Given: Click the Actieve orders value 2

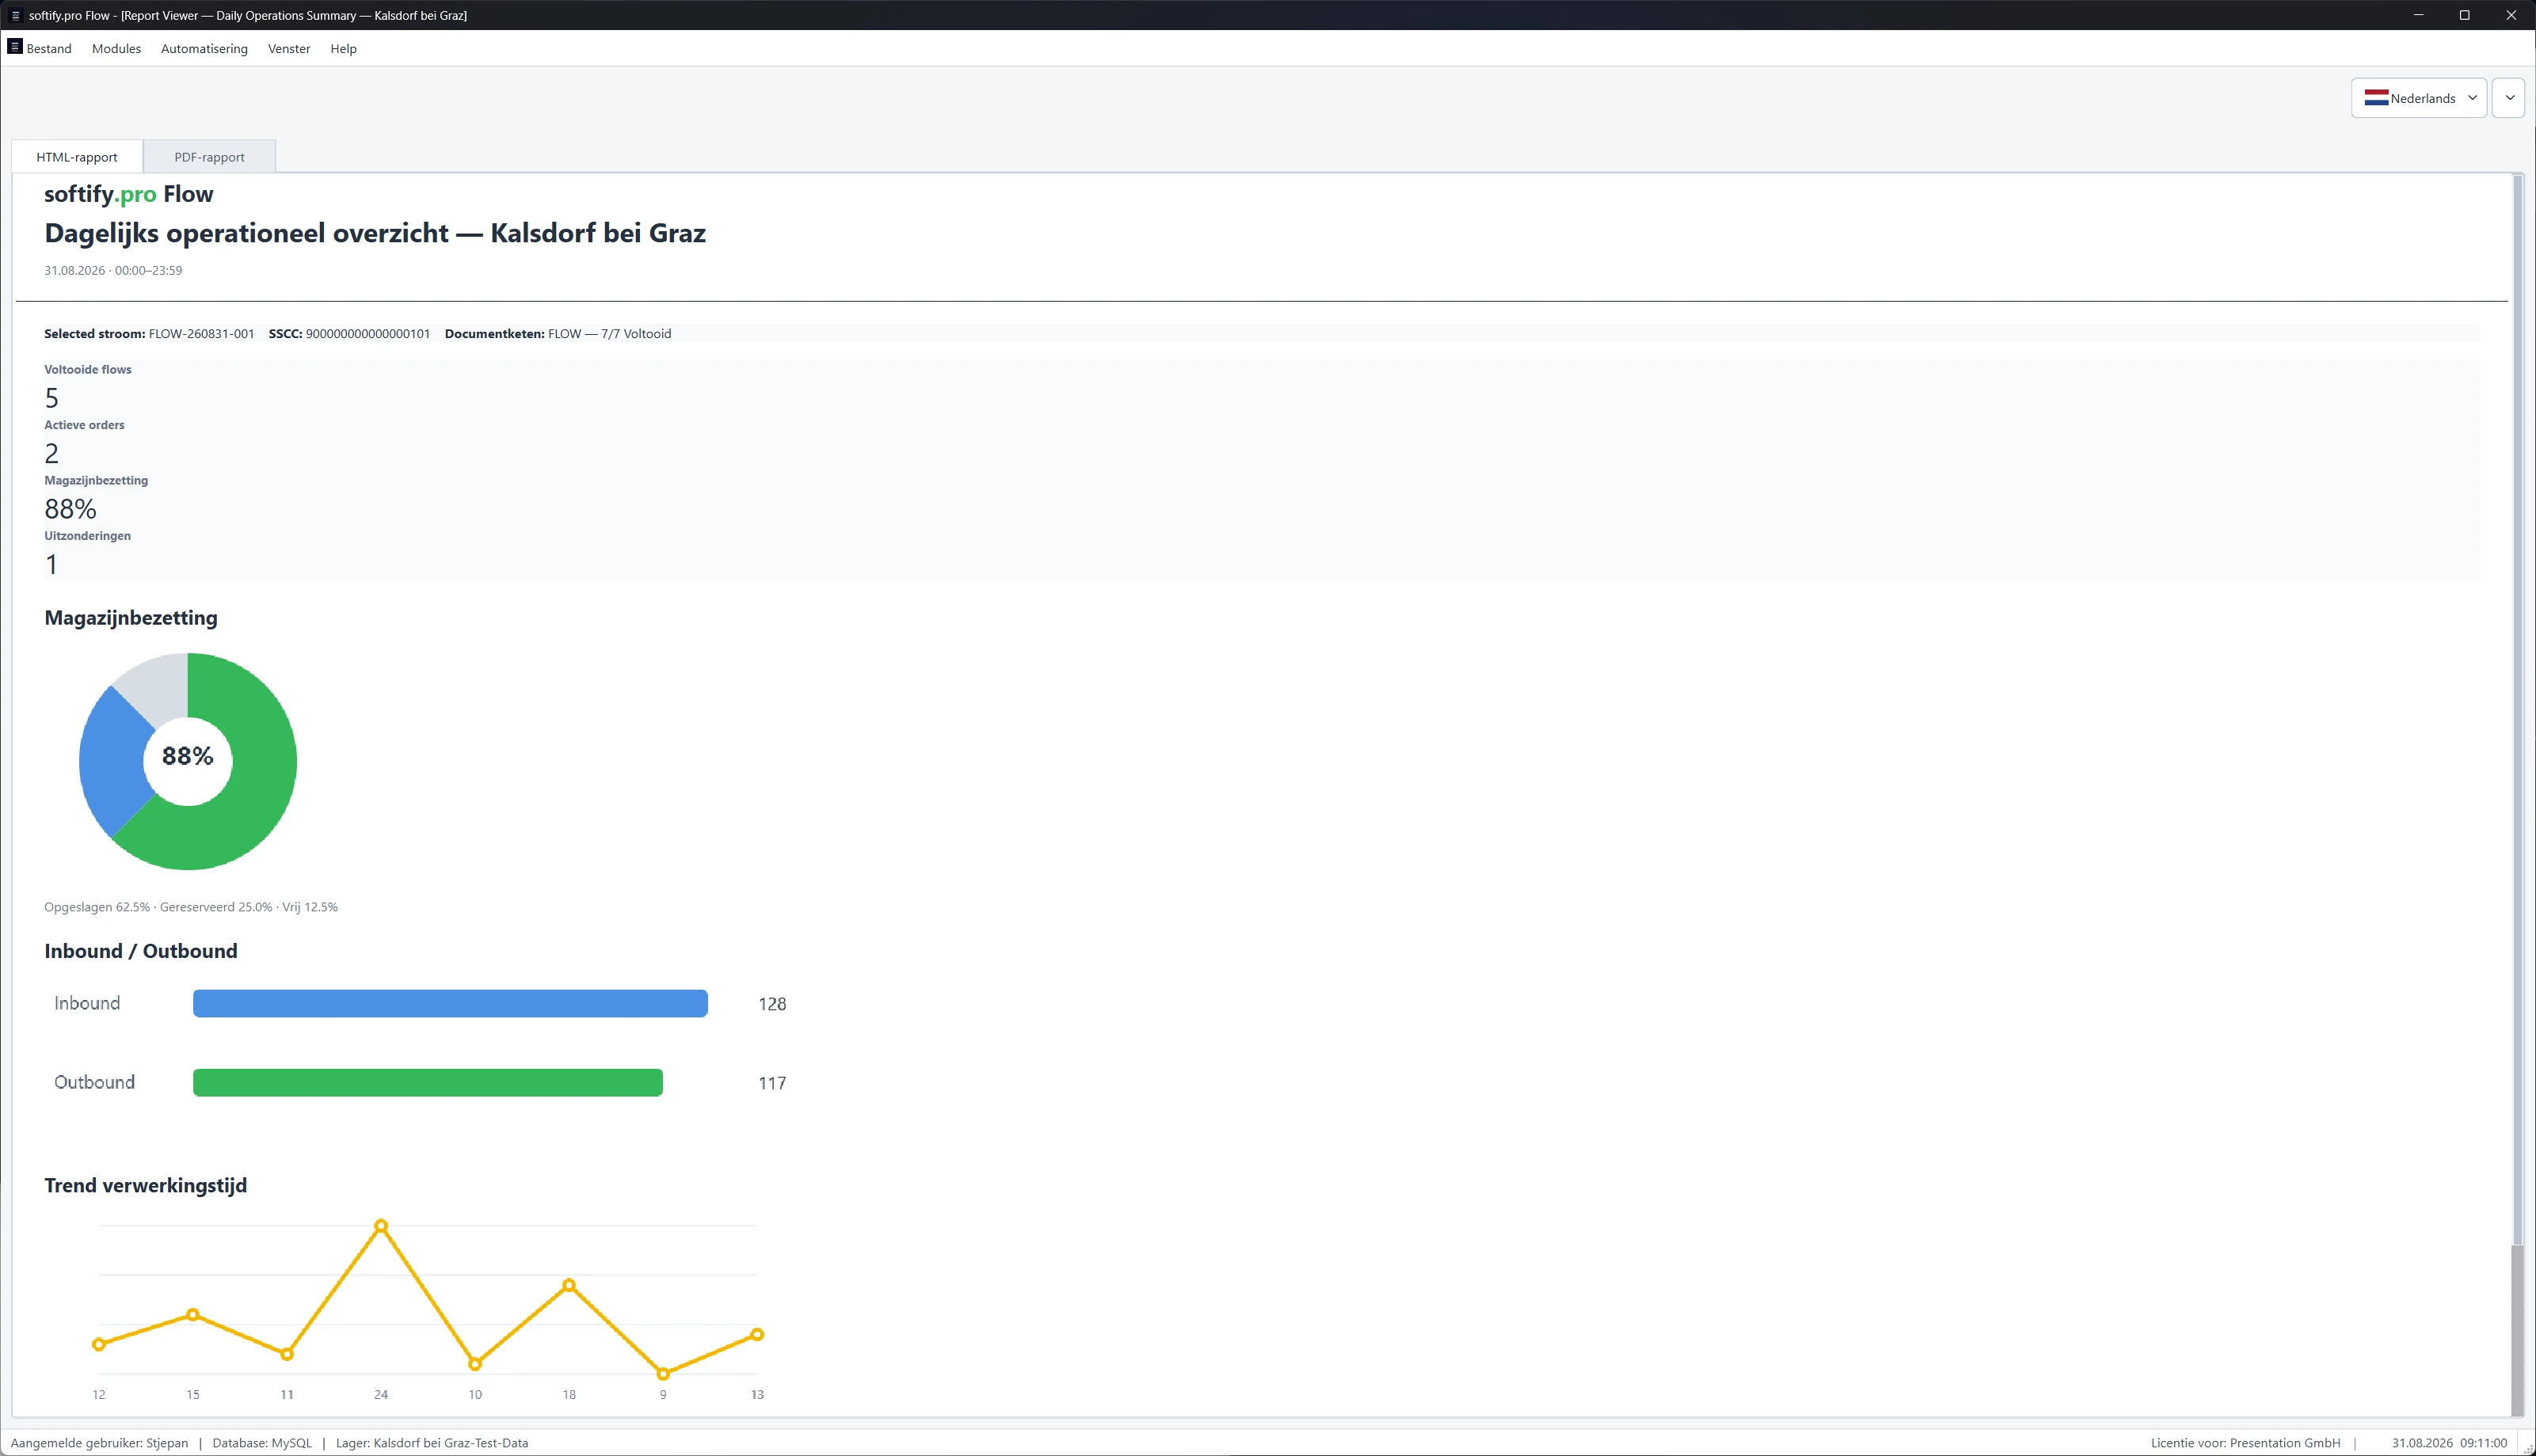Looking at the screenshot, I should pyautogui.click(x=52, y=454).
